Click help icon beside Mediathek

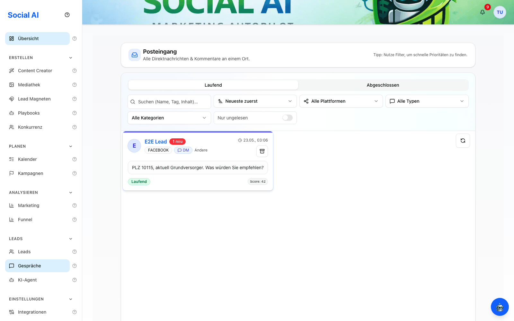pos(75,85)
